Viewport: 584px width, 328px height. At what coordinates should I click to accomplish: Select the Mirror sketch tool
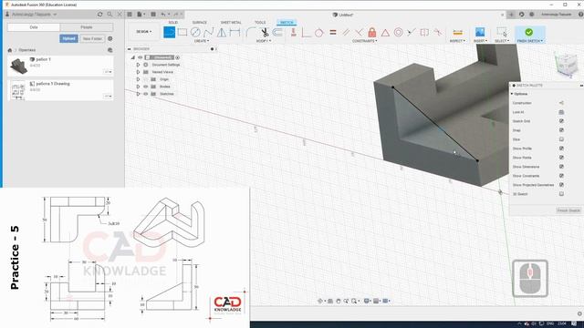(x=222, y=32)
